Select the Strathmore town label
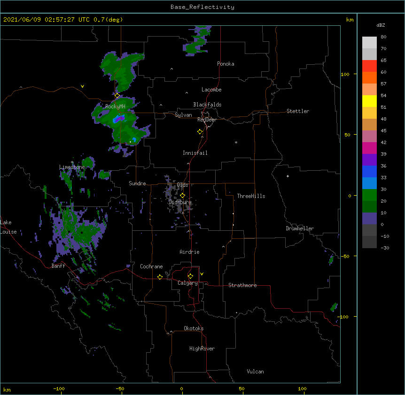This screenshot has height=395, width=405. [x=242, y=285]
